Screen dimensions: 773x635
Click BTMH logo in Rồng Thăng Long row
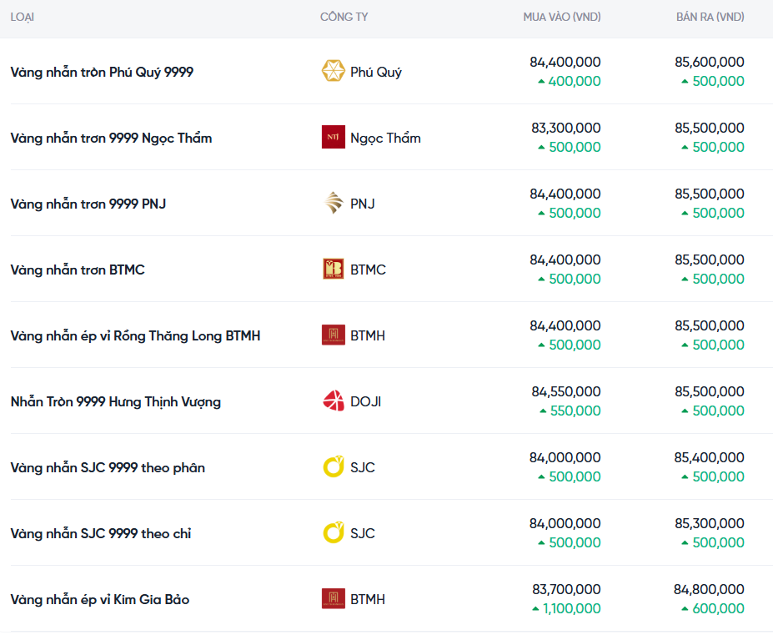[x=333, y=335]
